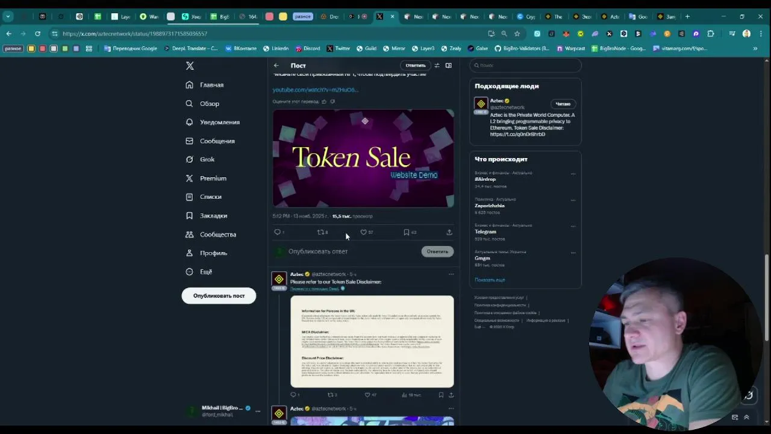Reload the page with browser refresh icon
771x434 pixels.
[37, 34]
